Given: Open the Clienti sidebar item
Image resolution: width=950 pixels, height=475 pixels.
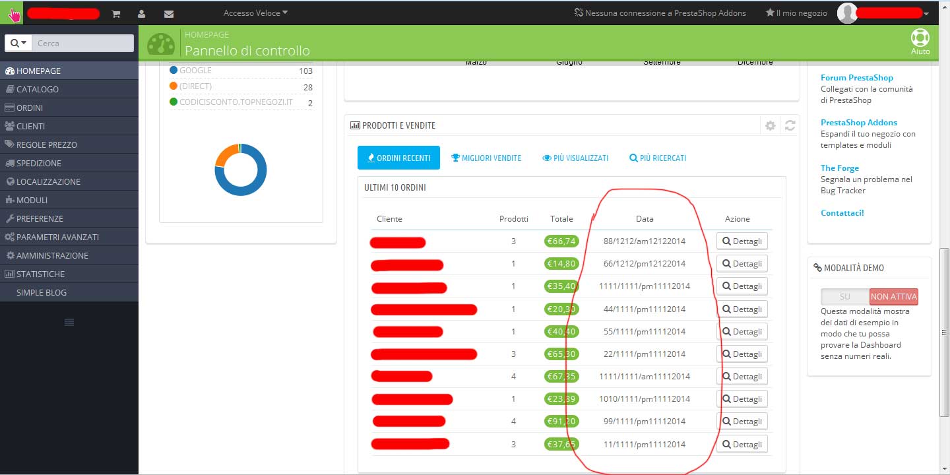Looking at the screenshot, I should click(69, 126).
